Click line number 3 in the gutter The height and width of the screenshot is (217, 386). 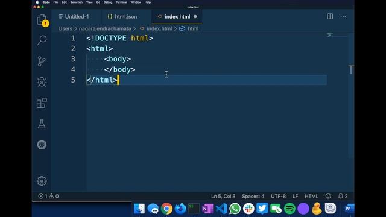pyautogui.click(x=73, y=59)
